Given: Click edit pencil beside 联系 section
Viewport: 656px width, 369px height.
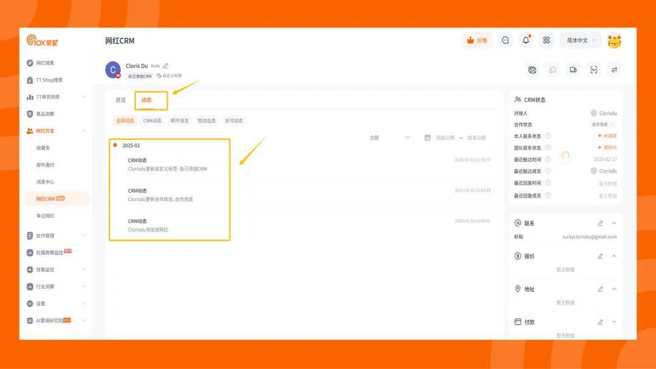Looking at the screenshot, I should point(600,223).
